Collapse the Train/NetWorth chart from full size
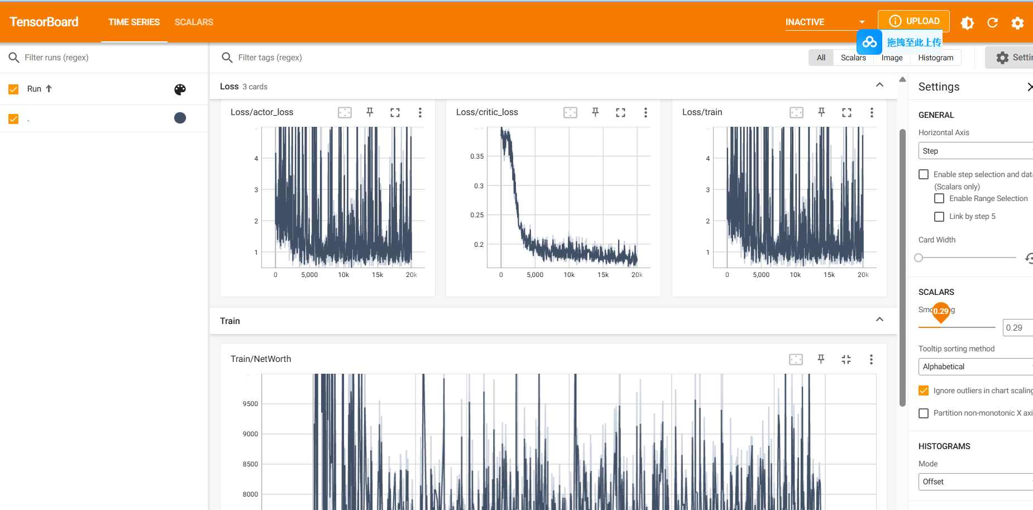 [847, 359]
